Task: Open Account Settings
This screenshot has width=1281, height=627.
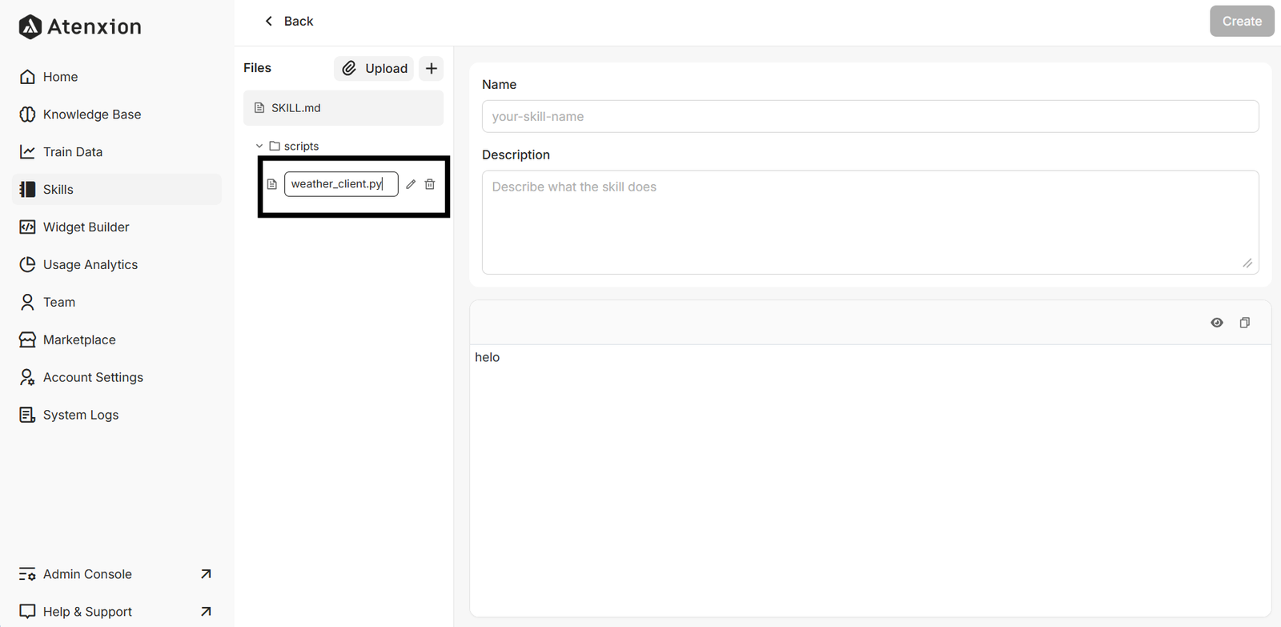Action: [x=117, y=378]
